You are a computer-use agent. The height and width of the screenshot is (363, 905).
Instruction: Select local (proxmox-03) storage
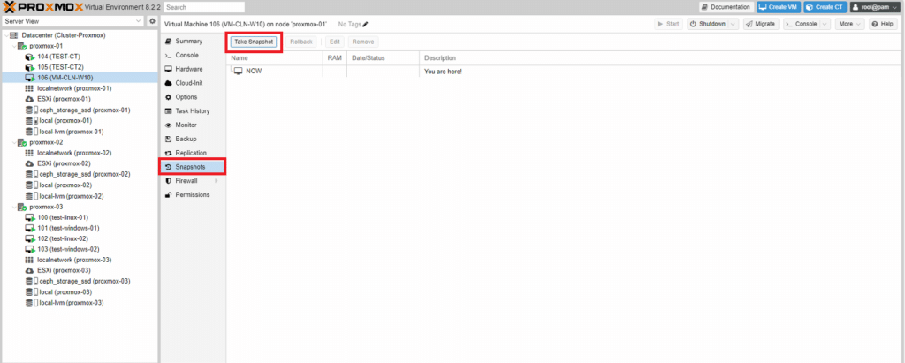[x=65, y=292]
